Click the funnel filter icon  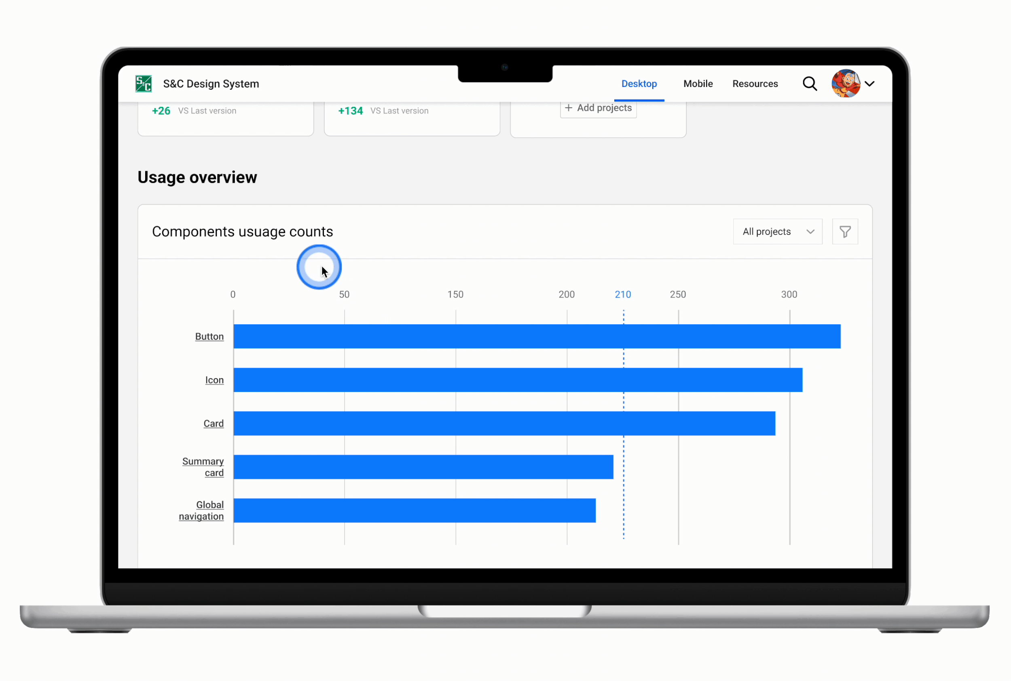(845, 232)
